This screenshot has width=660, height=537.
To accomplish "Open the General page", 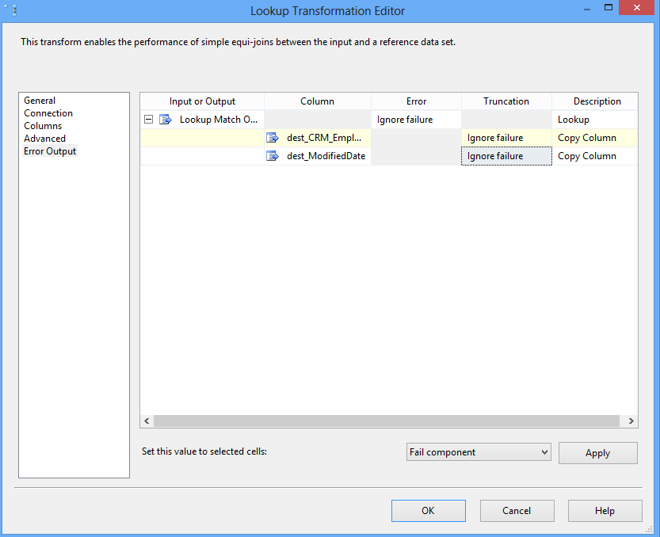I will pos(40,101).
